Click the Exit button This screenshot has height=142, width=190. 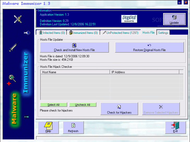coord(175,127)
